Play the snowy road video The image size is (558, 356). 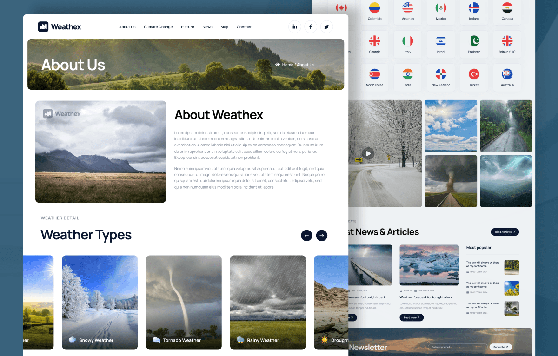point(368,153)
